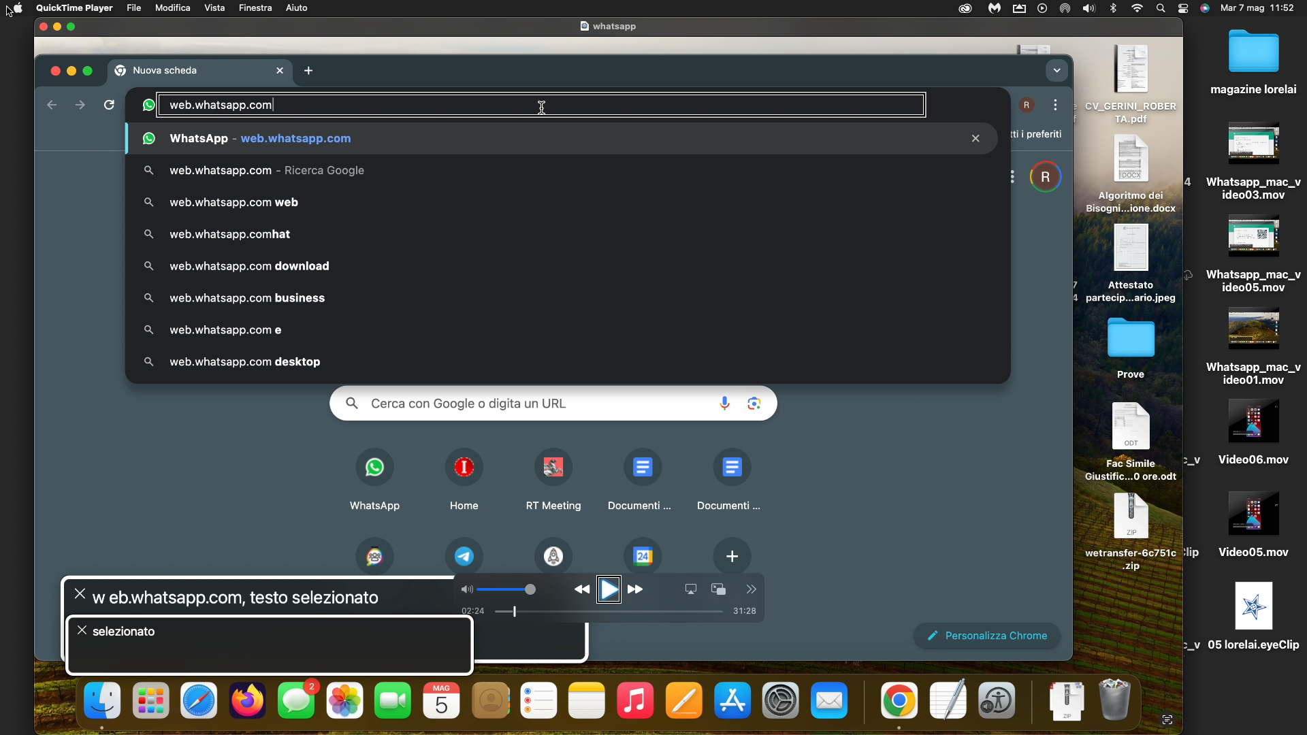Select Whatsapp_mac_video03.mov desktop file
Viewport: 1307px width, 735px height.
click(x=1253, y=161)
